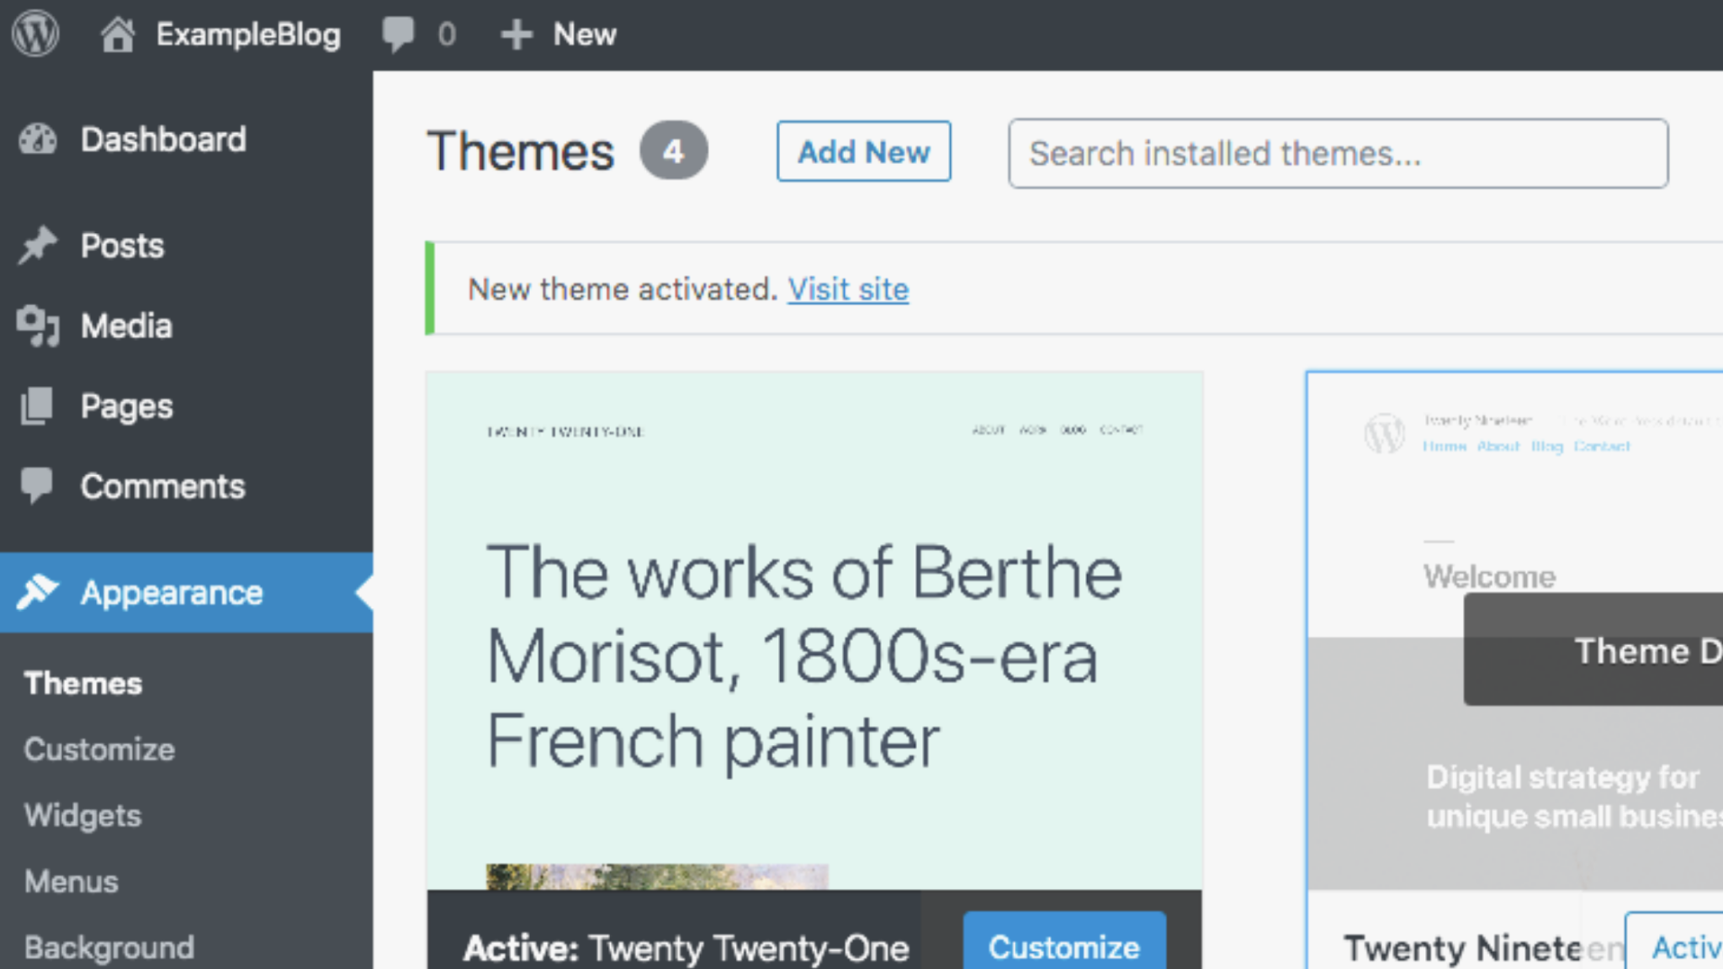Open Media via its library icon
The image size is (1723, 969).
click(x=38, y=326)
